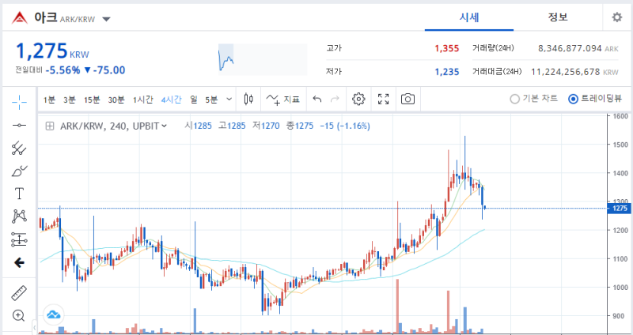The image size is (633, 335).
Task: Switch to the 정보 tab
Action: click(x=558, y=17)
